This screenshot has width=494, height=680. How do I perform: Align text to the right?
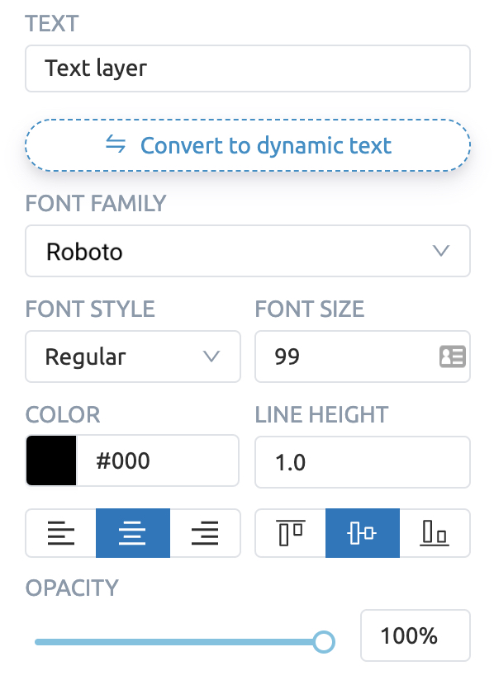click(x=205, y=533)
